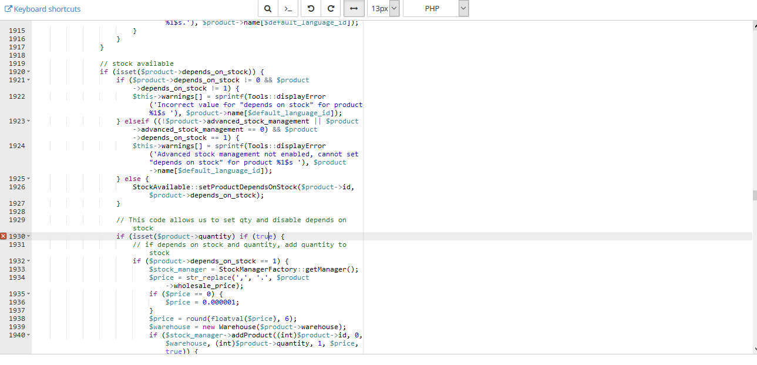This screenshot has height=365, width=757.
Task: Collapse the elseif block at line 1923
Action: tap(29, 121)
